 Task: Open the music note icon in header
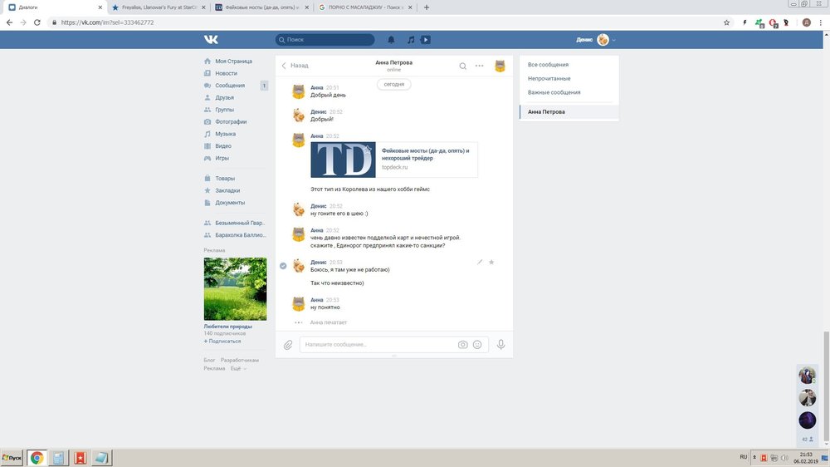click(x=410, y=40)
